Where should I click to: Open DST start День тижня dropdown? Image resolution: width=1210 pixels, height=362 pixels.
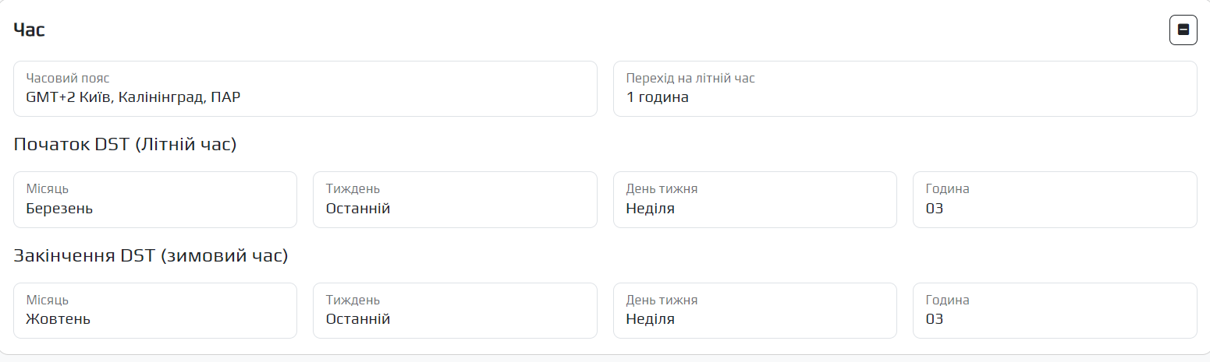point(754,199)
